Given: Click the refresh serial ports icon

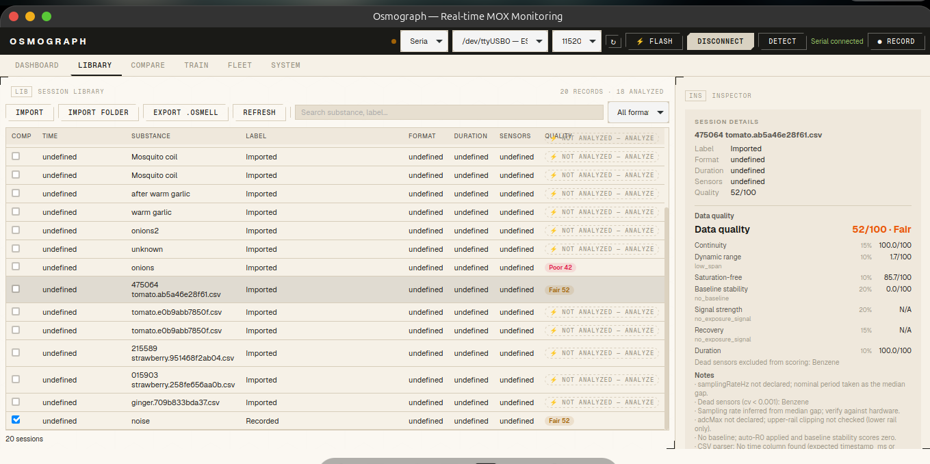Looking at the screenshot, I should 613,41.
